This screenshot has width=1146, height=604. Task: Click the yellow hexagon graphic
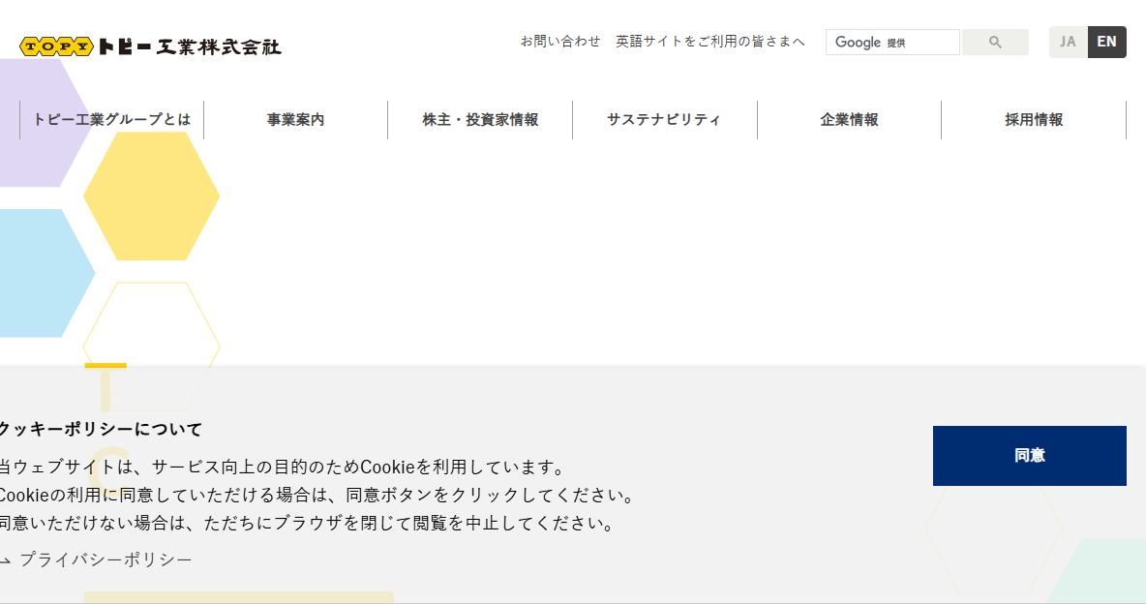pos(151,196)
